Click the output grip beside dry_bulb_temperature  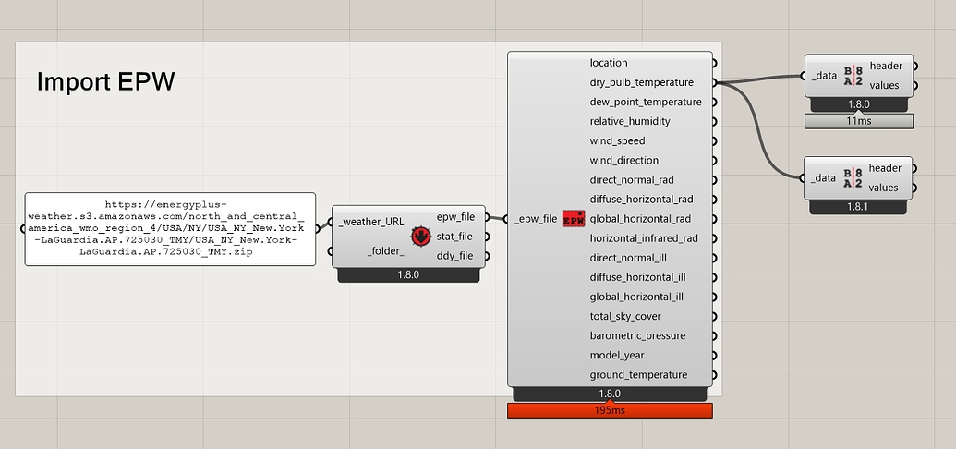[714, 82]
